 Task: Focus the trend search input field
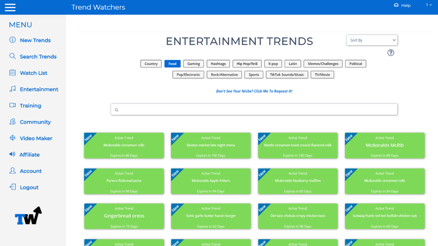click(254, 109)
